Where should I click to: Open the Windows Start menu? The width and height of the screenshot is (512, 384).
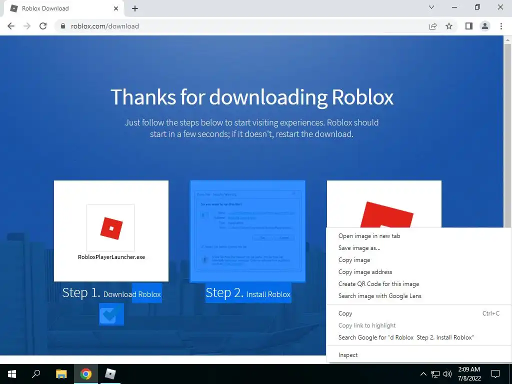pyautogui.click(x=12, y=374)
